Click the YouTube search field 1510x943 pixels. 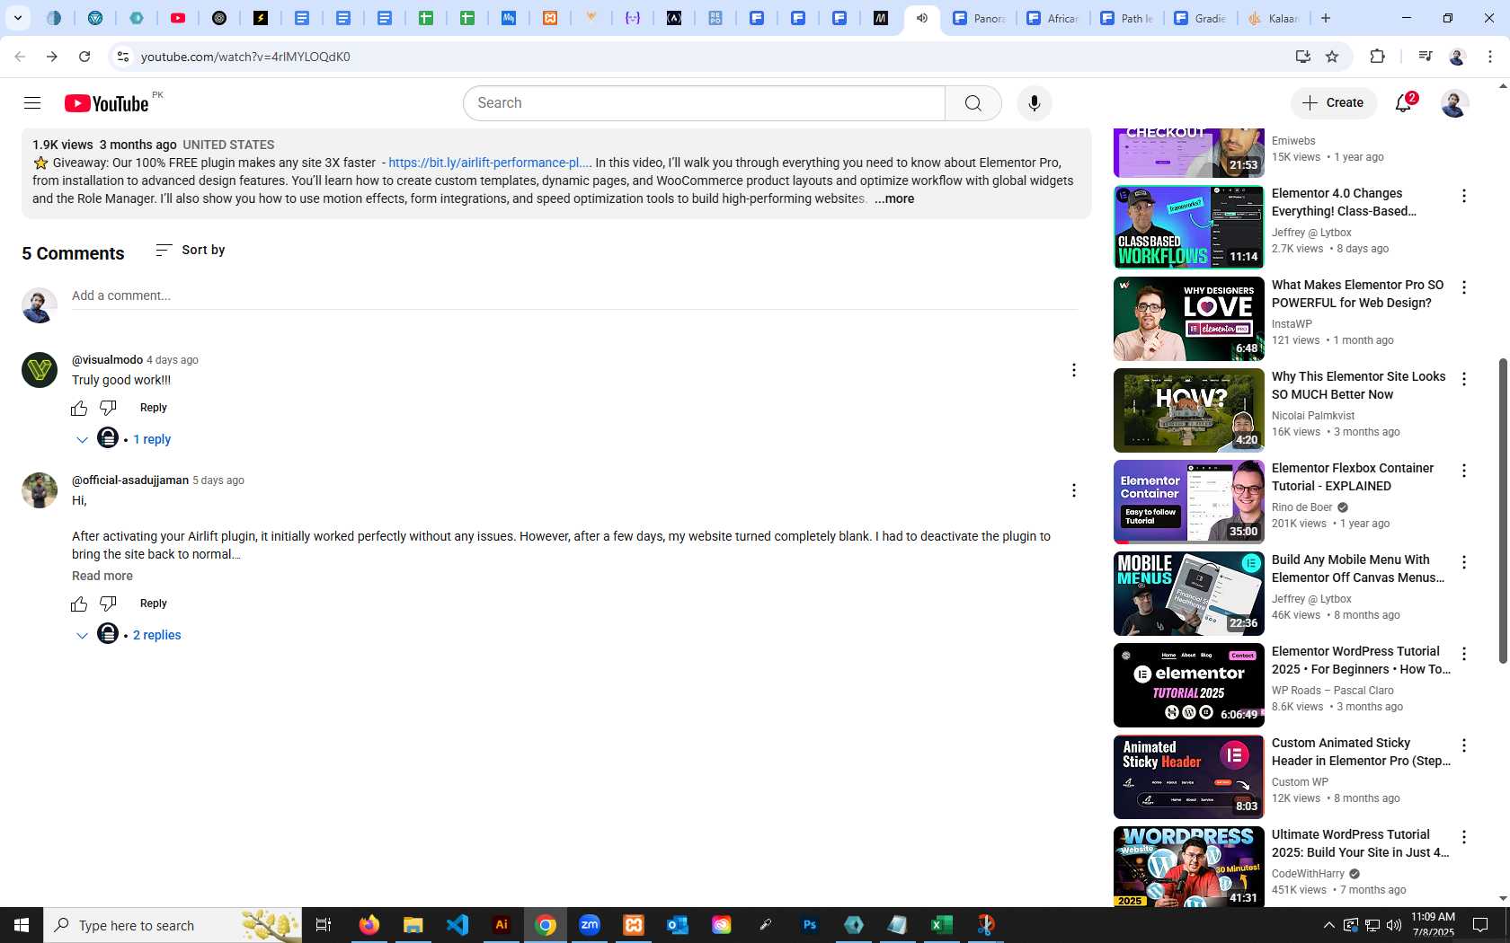(x=705, y=103)
